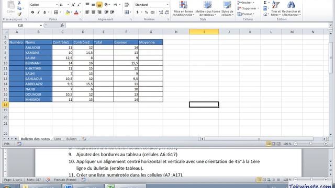The image size is (335, 188).
Task: Apply the thousands separator (000) style
Action: 152,13
